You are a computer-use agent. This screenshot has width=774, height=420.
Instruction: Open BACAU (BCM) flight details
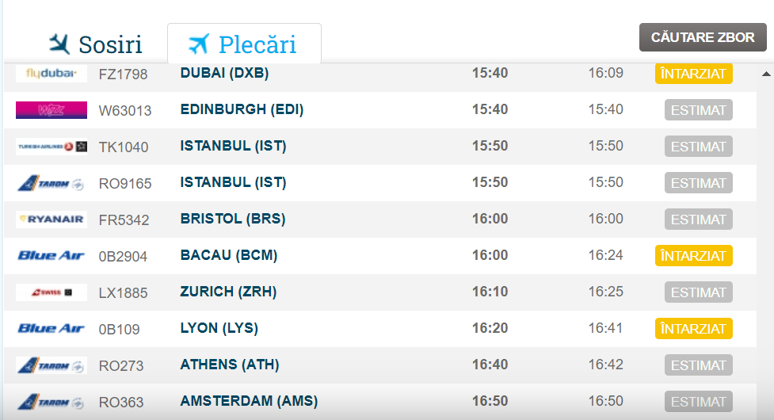pyautogui.click(x=228, y=255)
